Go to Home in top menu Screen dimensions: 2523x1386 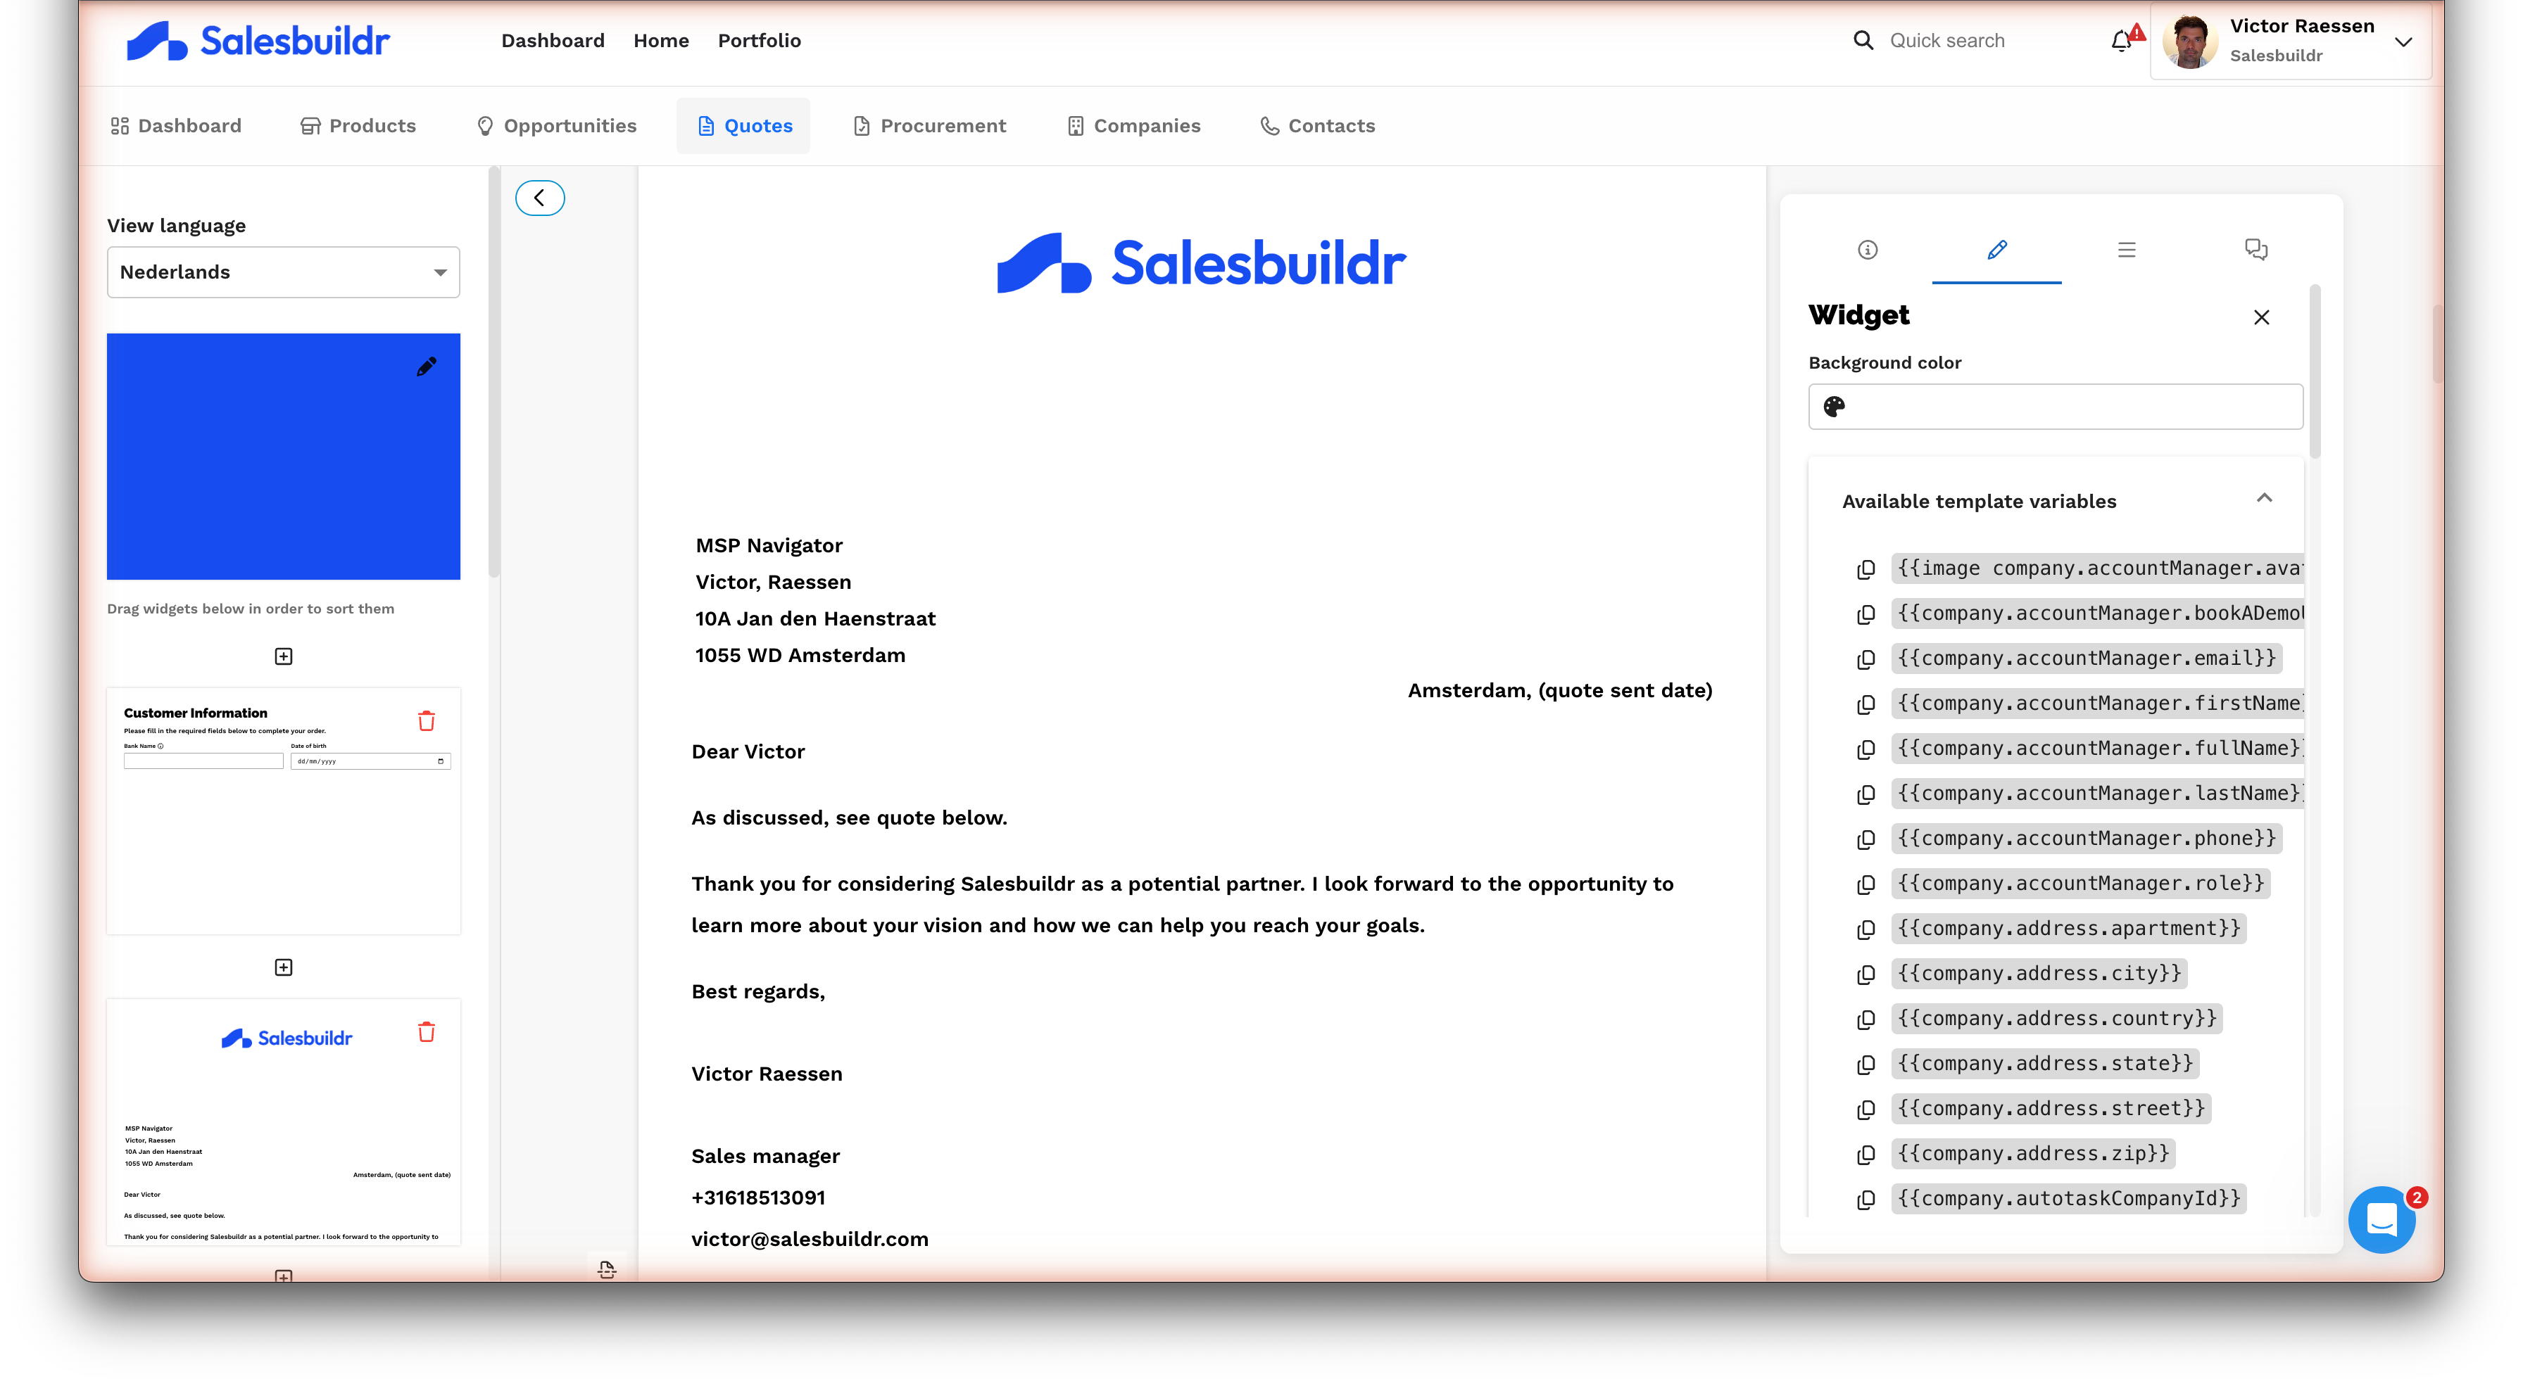point(661,40)
